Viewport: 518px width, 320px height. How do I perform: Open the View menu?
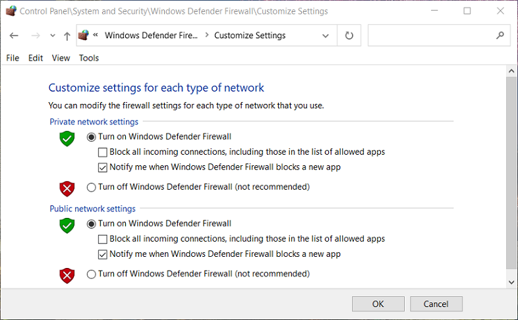point(61,58)
